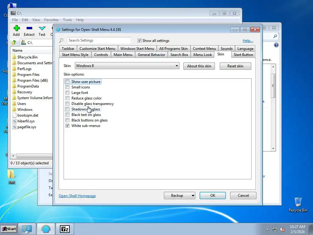This screenshot has width=313, height=235.
Task: Open the Control Panel taskbar icon
Action: tap(27, 229)
